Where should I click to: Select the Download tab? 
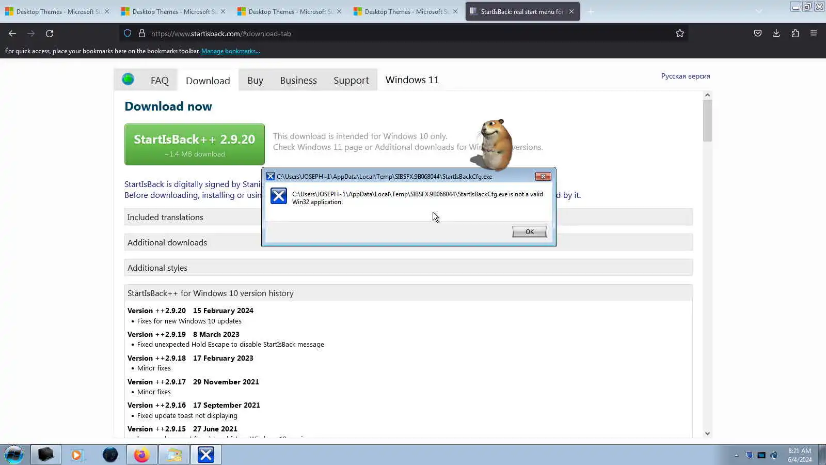(208, 80)
